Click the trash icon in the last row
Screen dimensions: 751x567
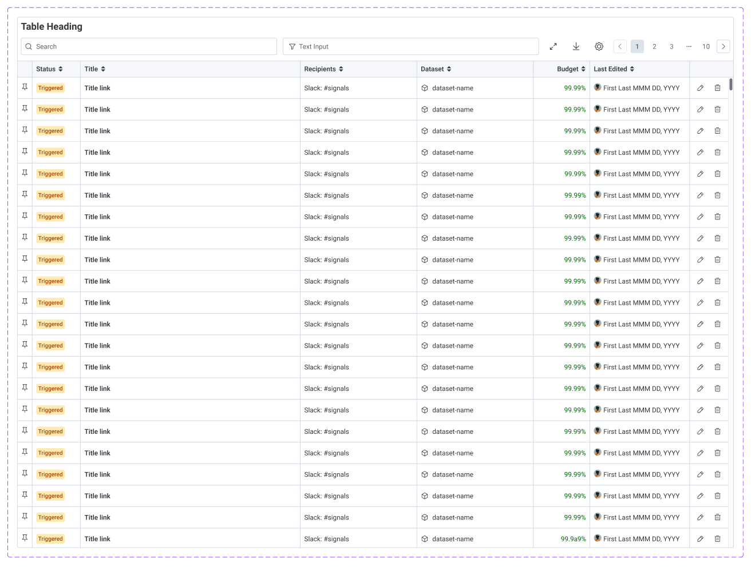coord(717,538)
